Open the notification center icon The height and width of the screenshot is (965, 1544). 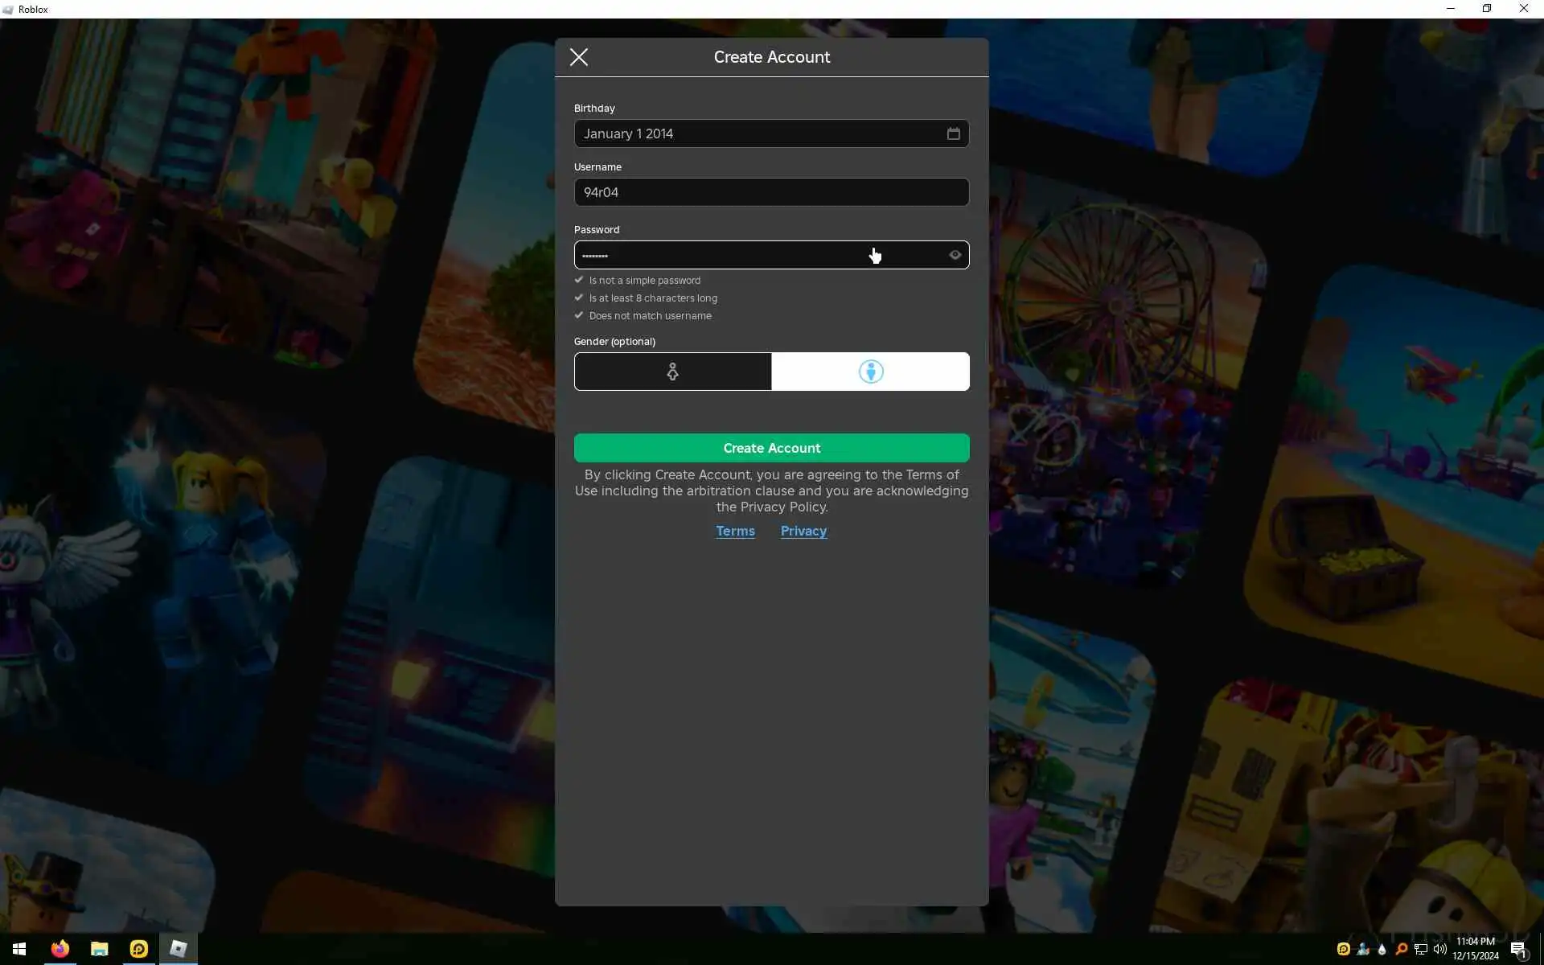pyautogui.click(x=1518, y=950)
